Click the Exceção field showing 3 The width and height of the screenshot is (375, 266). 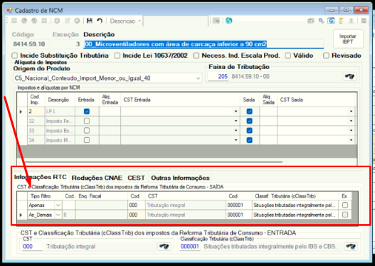[x=66, y=44]
